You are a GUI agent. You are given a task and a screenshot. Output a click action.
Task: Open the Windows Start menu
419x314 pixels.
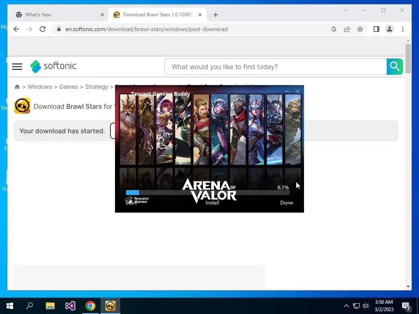(x=10, y=306)
